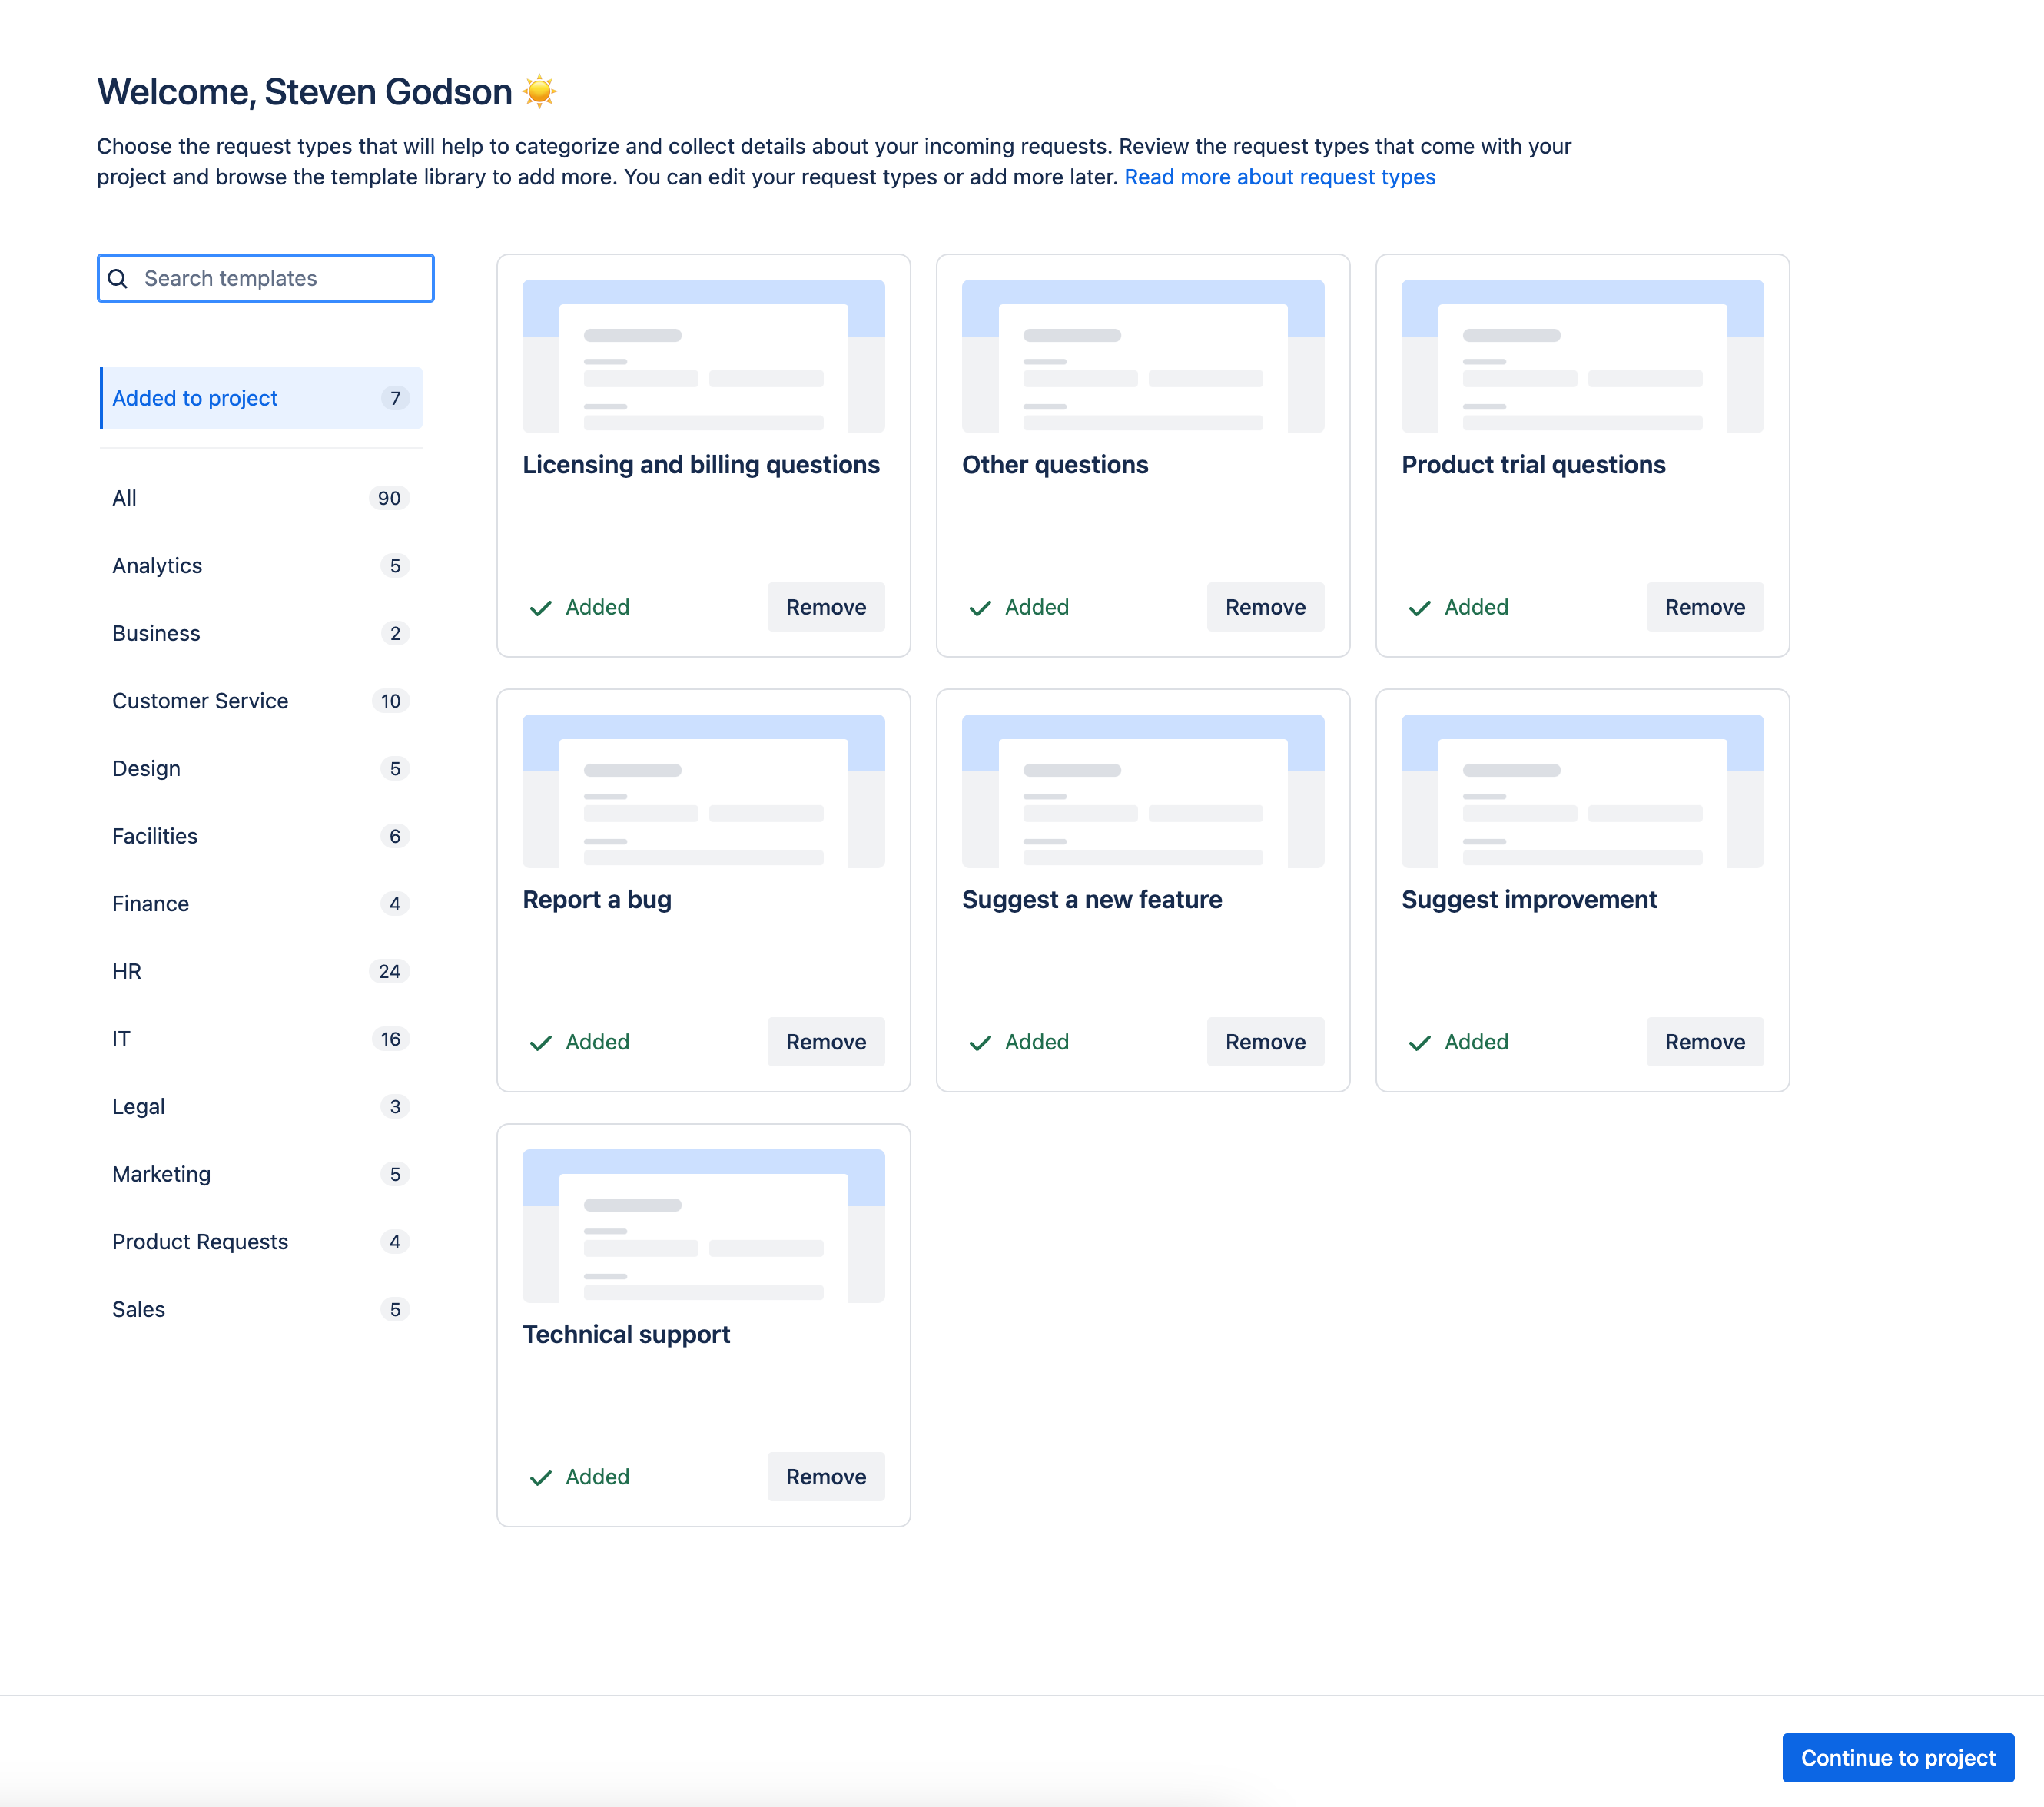This screenshot has width=2044, height=1807.
Task: Click the Other questions card title
Action: (x=1055, y=465)
